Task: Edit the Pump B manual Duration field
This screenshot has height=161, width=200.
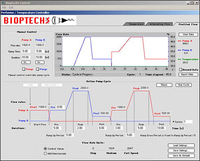Action: [x=40, y=57]
